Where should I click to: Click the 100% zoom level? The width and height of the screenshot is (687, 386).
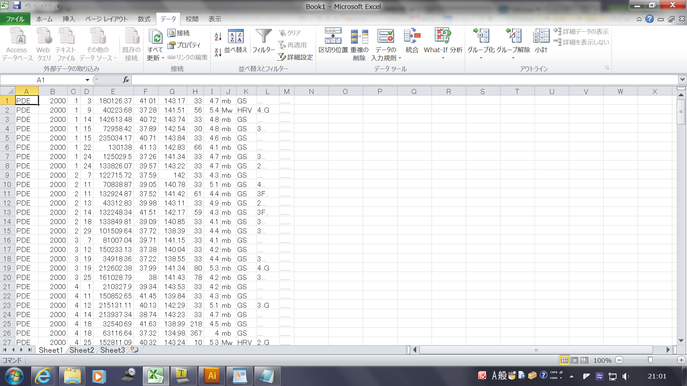(602, 361)
